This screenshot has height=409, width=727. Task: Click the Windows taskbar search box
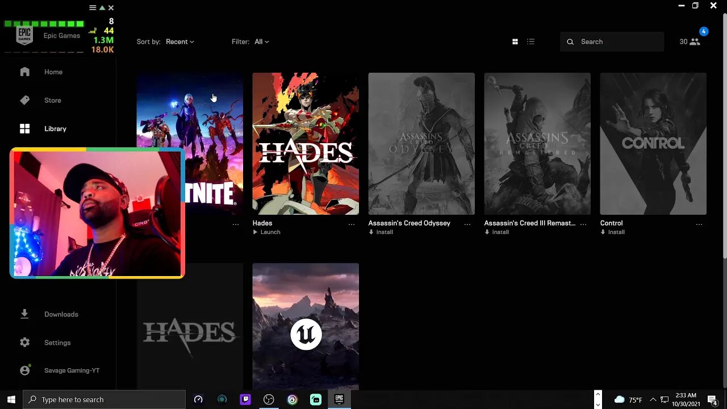[105, 399]
